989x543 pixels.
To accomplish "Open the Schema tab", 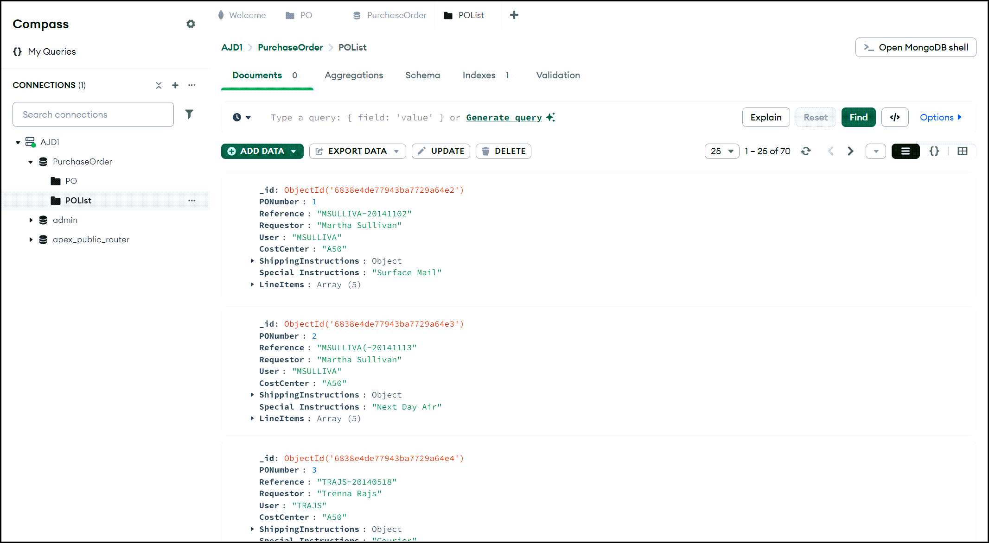I will pos(423,75).
